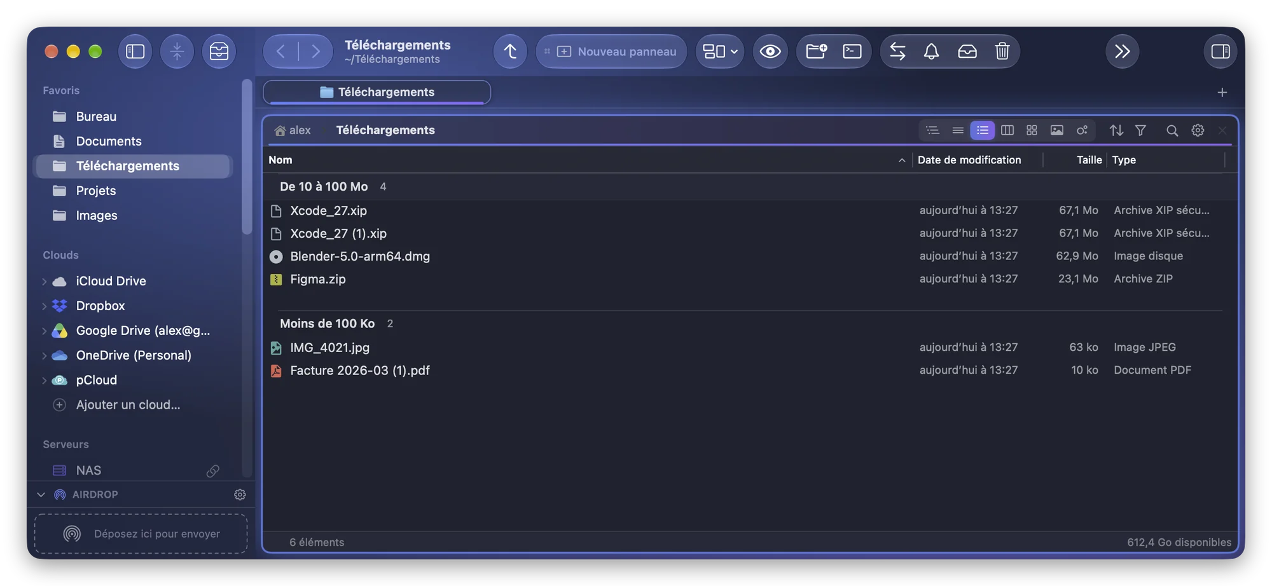
Task: Collapse the AIRDROP section chevron
Action: pyautogui.click(x=41, y=494)
